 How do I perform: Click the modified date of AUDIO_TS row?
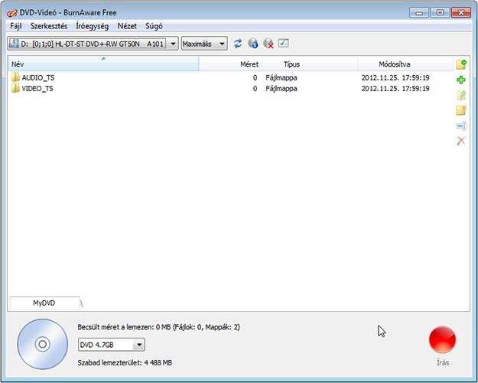point(395,77)
